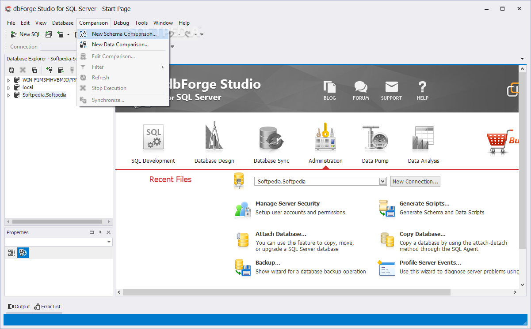Click the Data Analysis chart icon
This screenshot has height=329, width=531.
coord(423,138)
